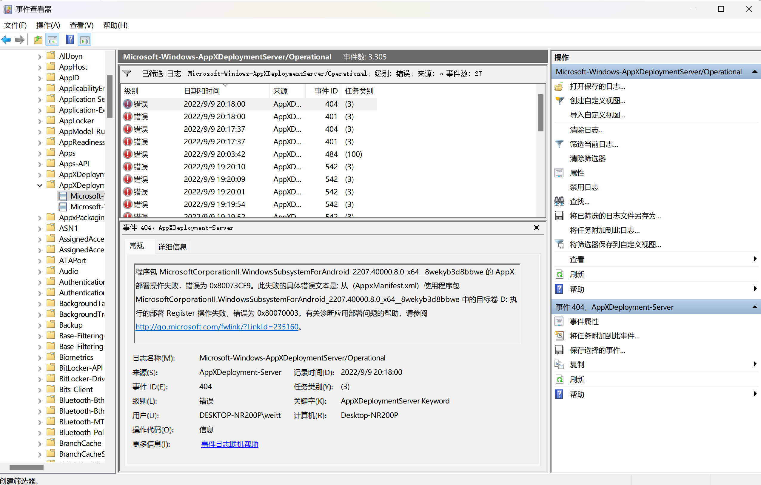Expand the Apps tree node
Screen dimensions: 761x485
point(39,153)
